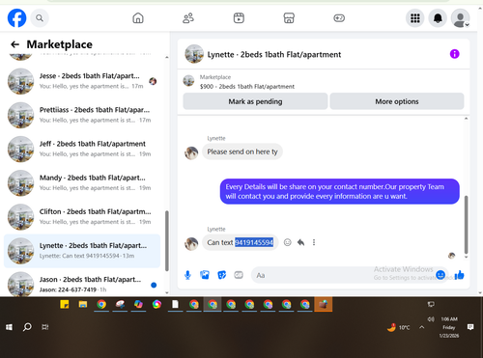Open Jason's unread conversation
Image resolution: width=483 pixels, height=358 pixels.
pyautogui.click(x=82, y=284)
